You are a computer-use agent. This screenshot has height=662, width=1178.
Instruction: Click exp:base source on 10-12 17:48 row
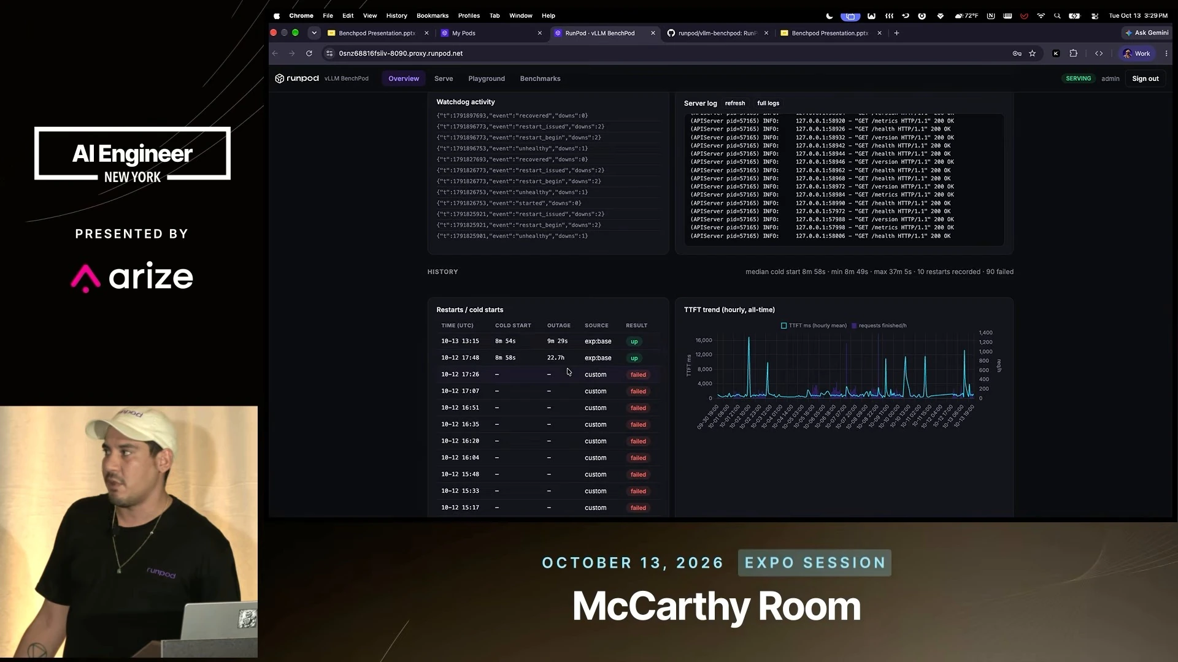coord(598,358)
